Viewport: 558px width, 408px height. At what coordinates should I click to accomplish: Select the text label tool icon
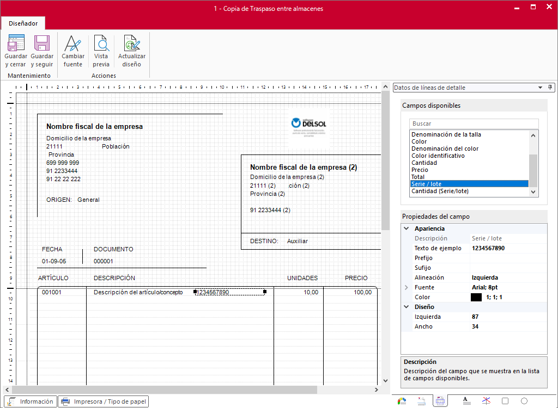pos(466,401)
